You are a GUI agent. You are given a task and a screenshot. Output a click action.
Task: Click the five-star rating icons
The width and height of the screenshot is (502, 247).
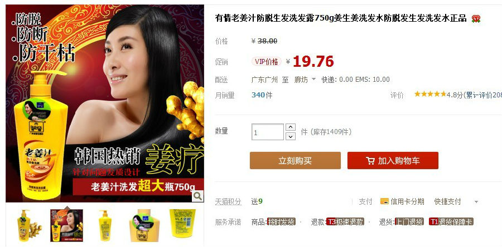[x=430, y=94]
